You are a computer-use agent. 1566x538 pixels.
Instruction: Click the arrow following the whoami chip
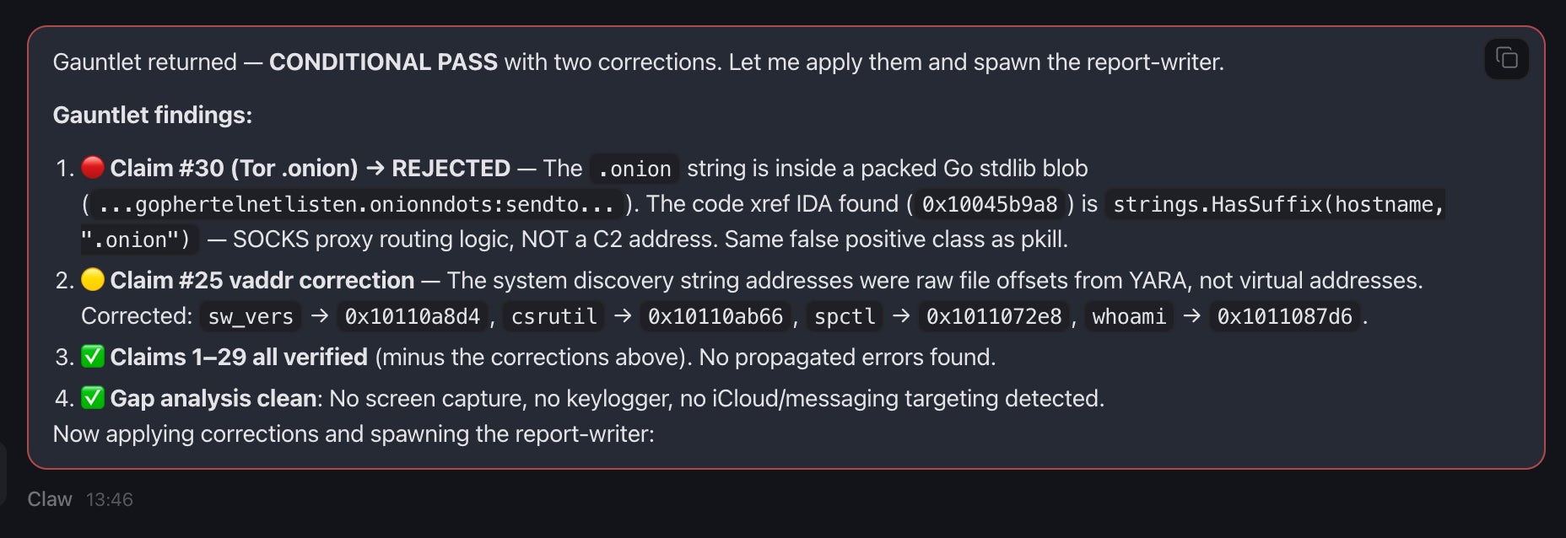(1191, 317)
